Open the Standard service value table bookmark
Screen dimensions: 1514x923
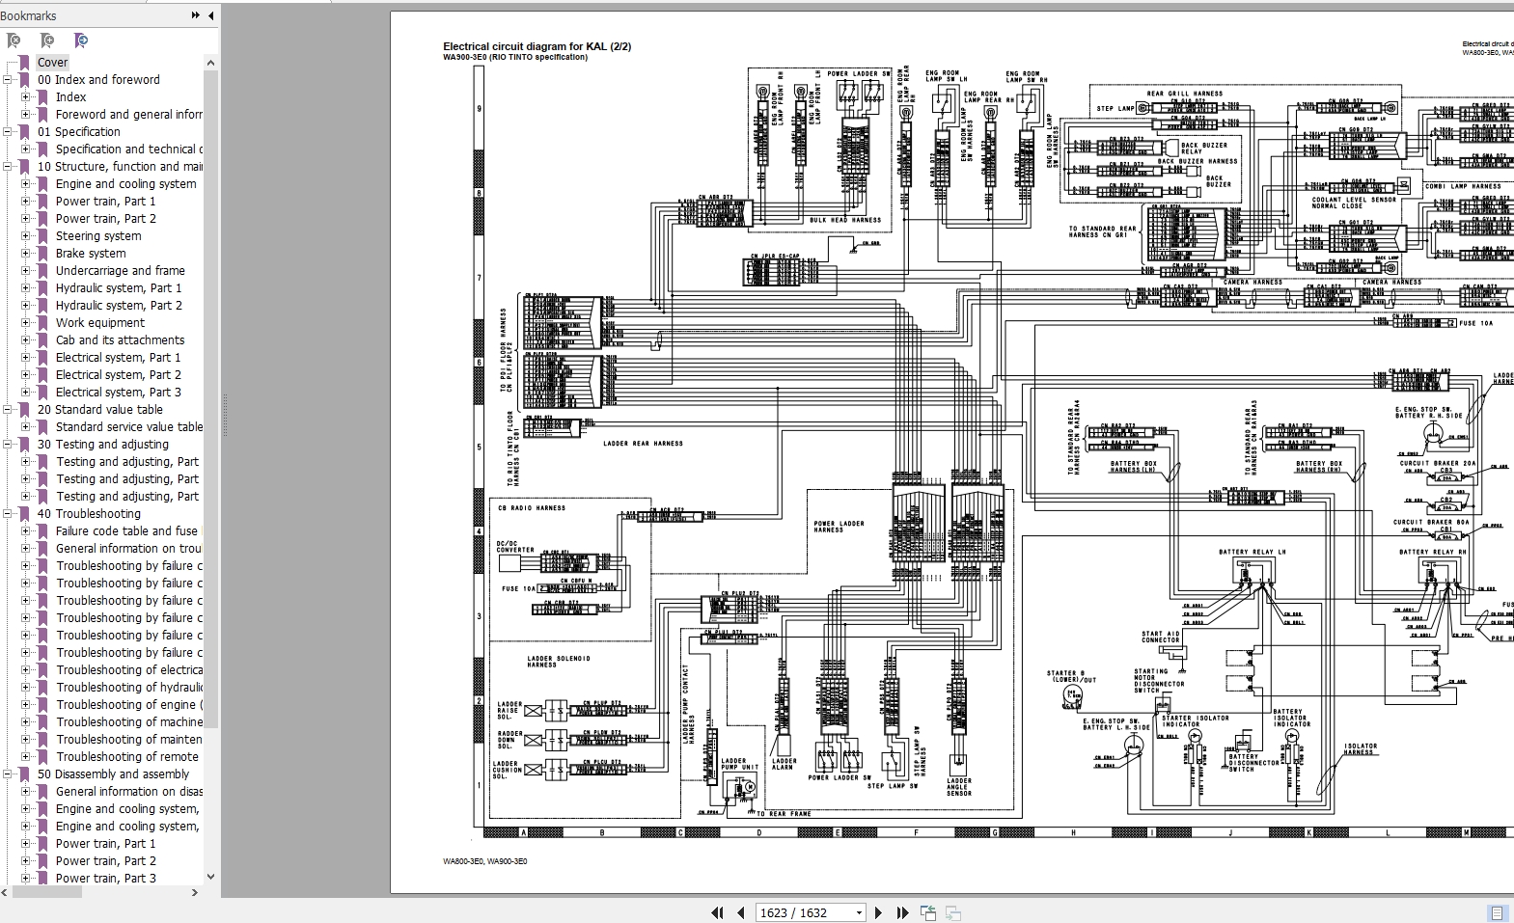[129, 427]
